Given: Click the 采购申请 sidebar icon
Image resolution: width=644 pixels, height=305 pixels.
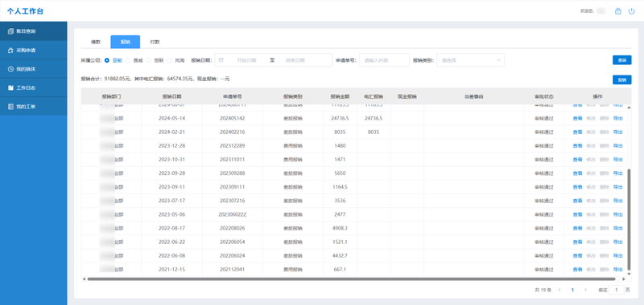Looking at the screenshot, I should click(x=10, y=51).
